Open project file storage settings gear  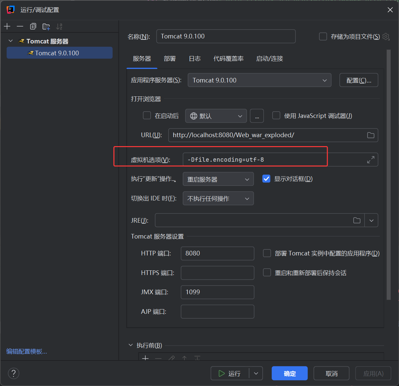click(x=386, y=36)
